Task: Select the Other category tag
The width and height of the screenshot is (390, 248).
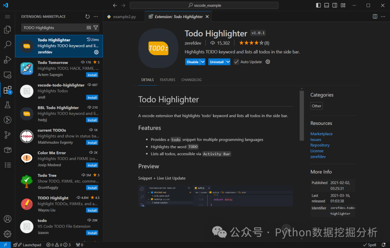Action: pos(316,106)
